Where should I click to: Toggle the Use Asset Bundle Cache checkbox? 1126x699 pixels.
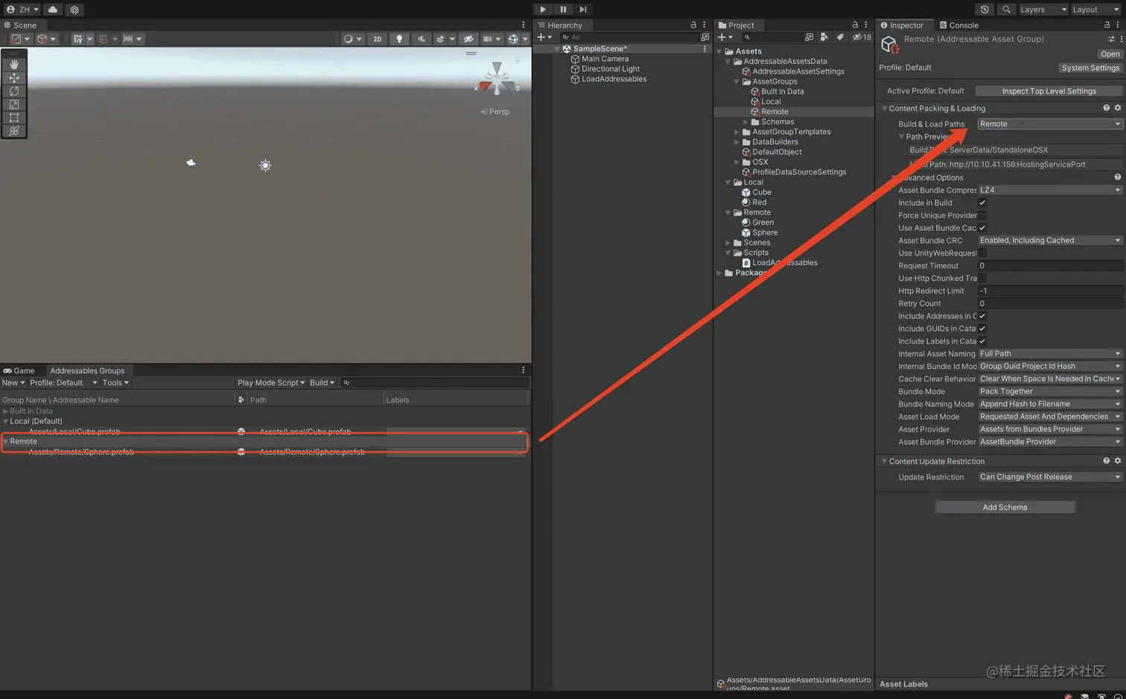click(982, 228)
